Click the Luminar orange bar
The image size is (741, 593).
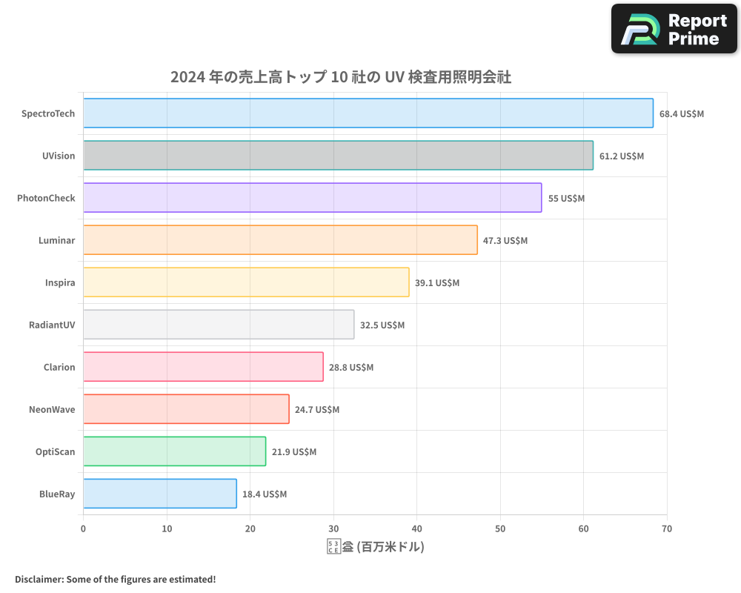coord(280,240)
